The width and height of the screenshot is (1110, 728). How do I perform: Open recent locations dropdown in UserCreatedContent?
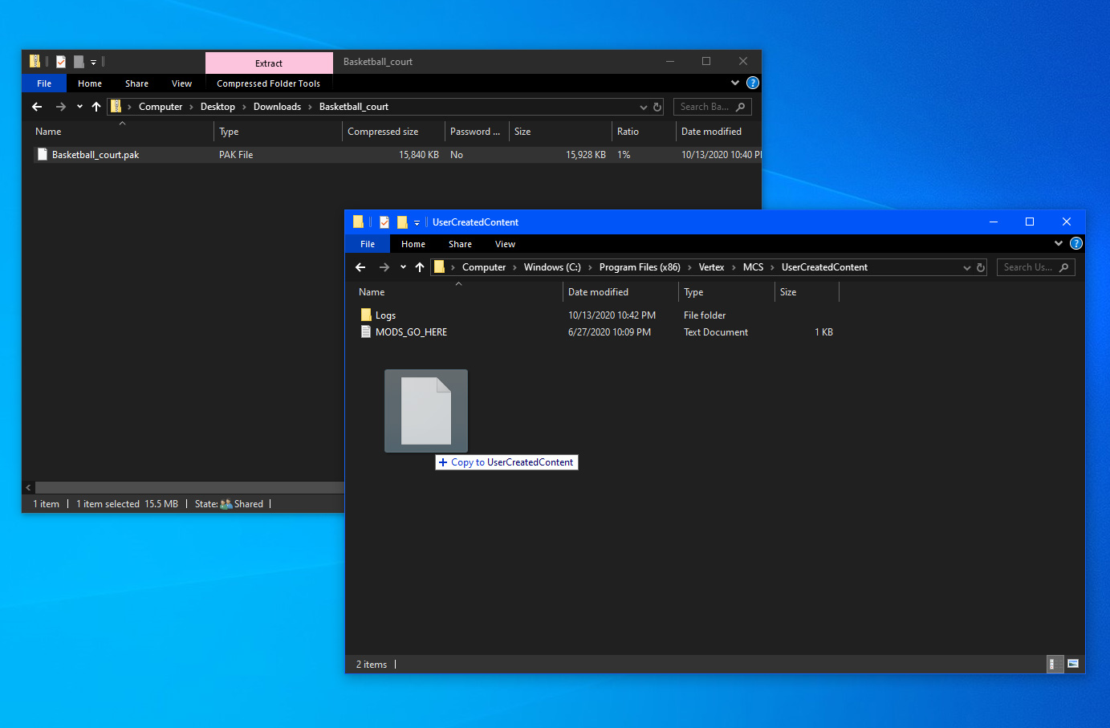pos(403,267)
